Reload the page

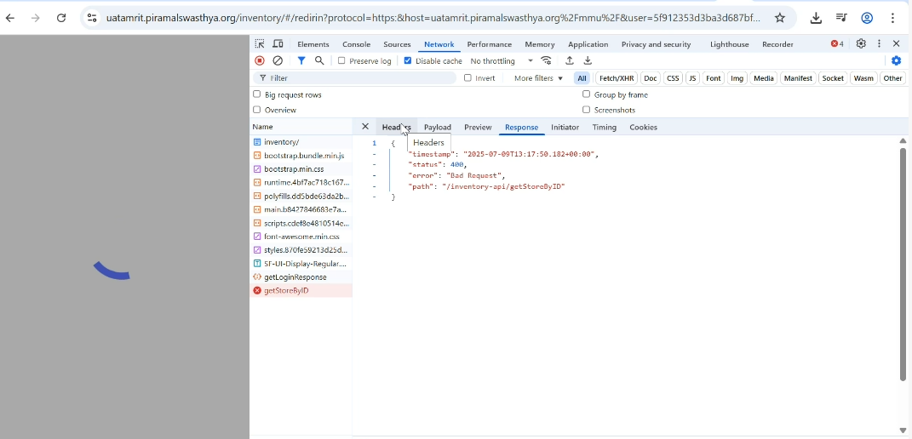[61, 18]
